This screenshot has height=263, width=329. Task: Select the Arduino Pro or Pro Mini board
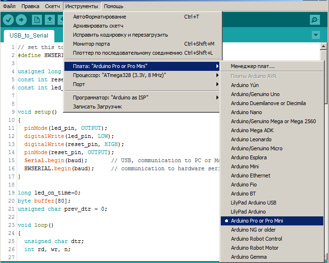pyautogui.click(x=263, y=221)
